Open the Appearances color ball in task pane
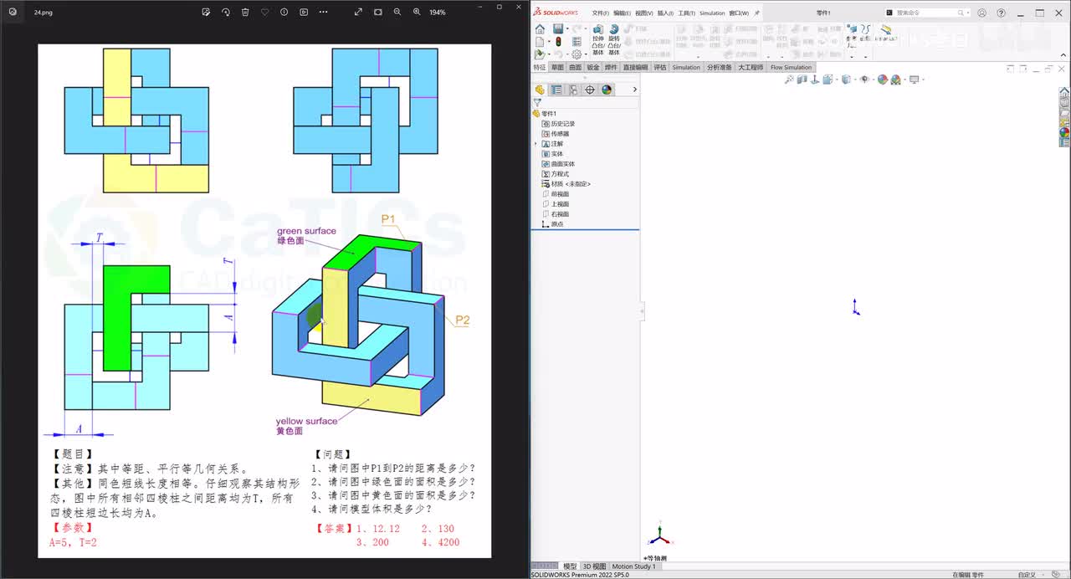1071x579 pixels. (x=1064, y=132)
